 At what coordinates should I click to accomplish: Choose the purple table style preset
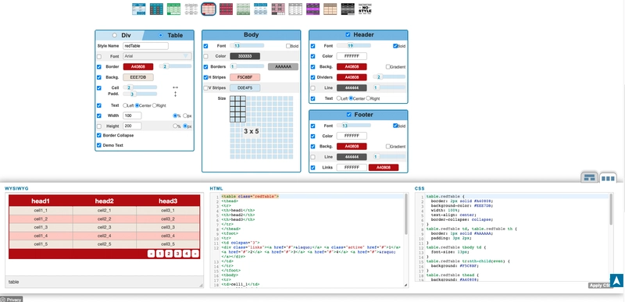313,9
